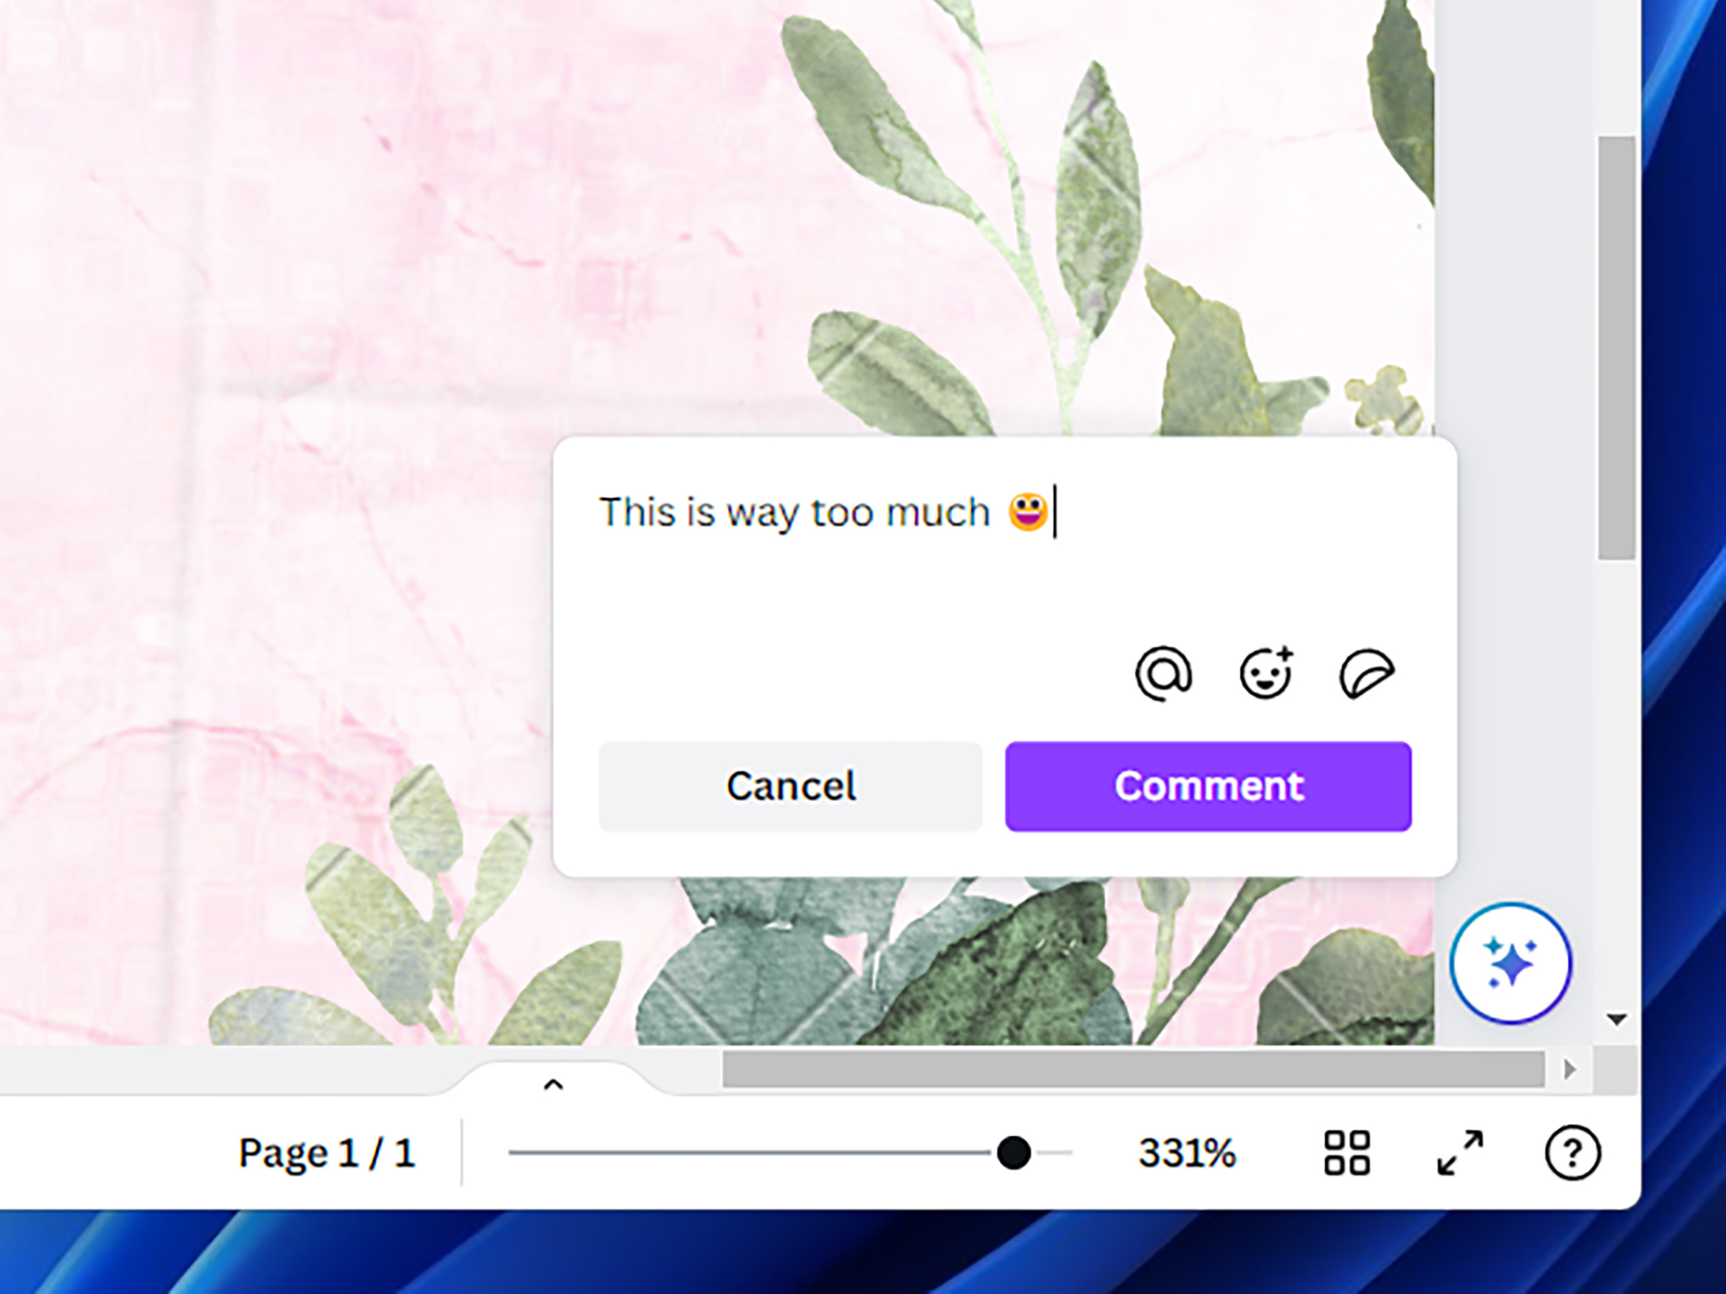Click the 331% zoom percentage
The height and width of the screenshot is (1294, 1726).
[x=1187, y=1153]
